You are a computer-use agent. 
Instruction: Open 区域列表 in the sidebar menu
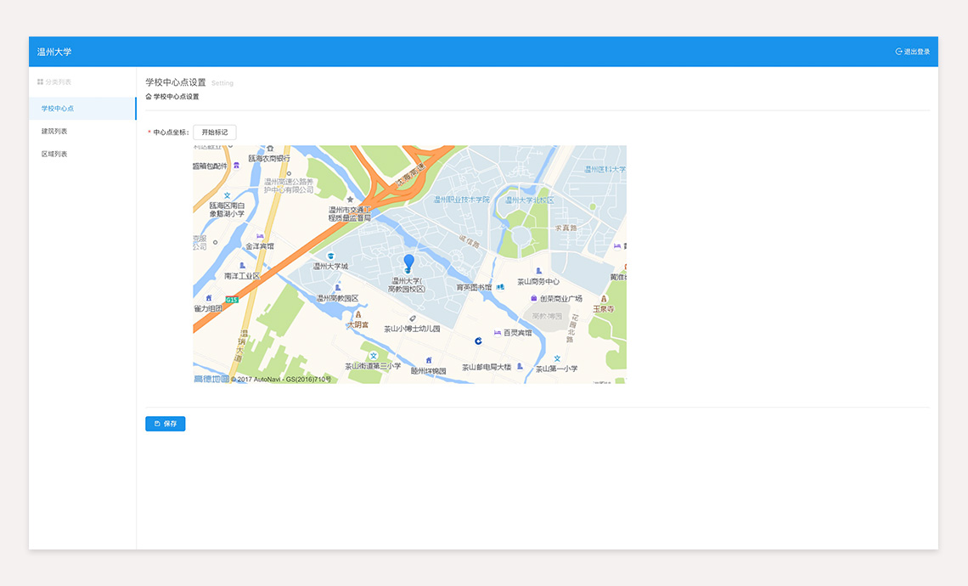click(x=54, y=155)
